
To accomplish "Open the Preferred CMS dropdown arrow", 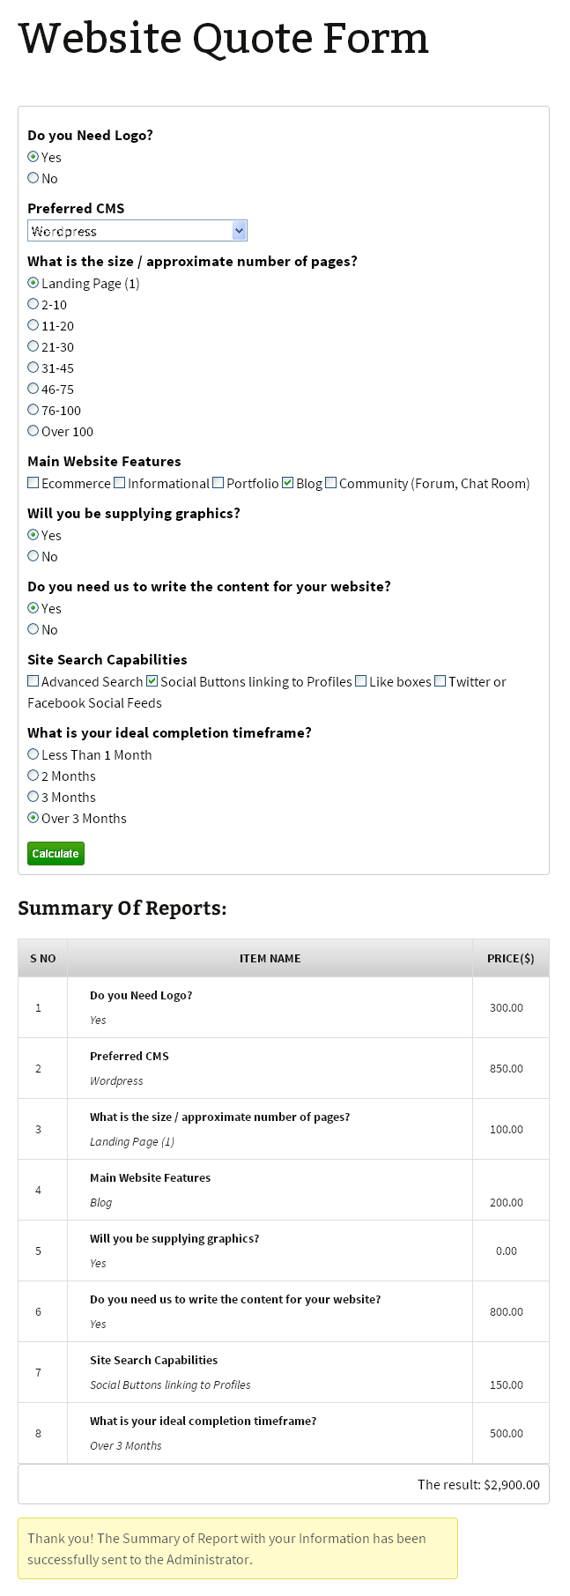I will 239,231.
